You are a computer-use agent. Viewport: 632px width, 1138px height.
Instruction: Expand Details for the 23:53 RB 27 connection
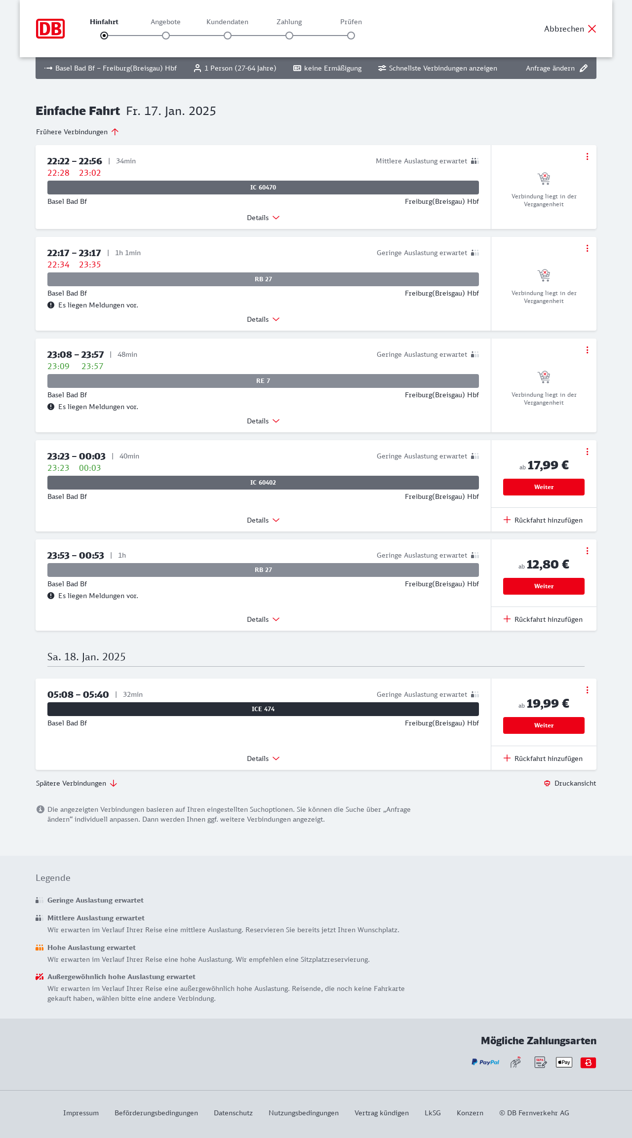pyautogui.click(x=263, y=619)
